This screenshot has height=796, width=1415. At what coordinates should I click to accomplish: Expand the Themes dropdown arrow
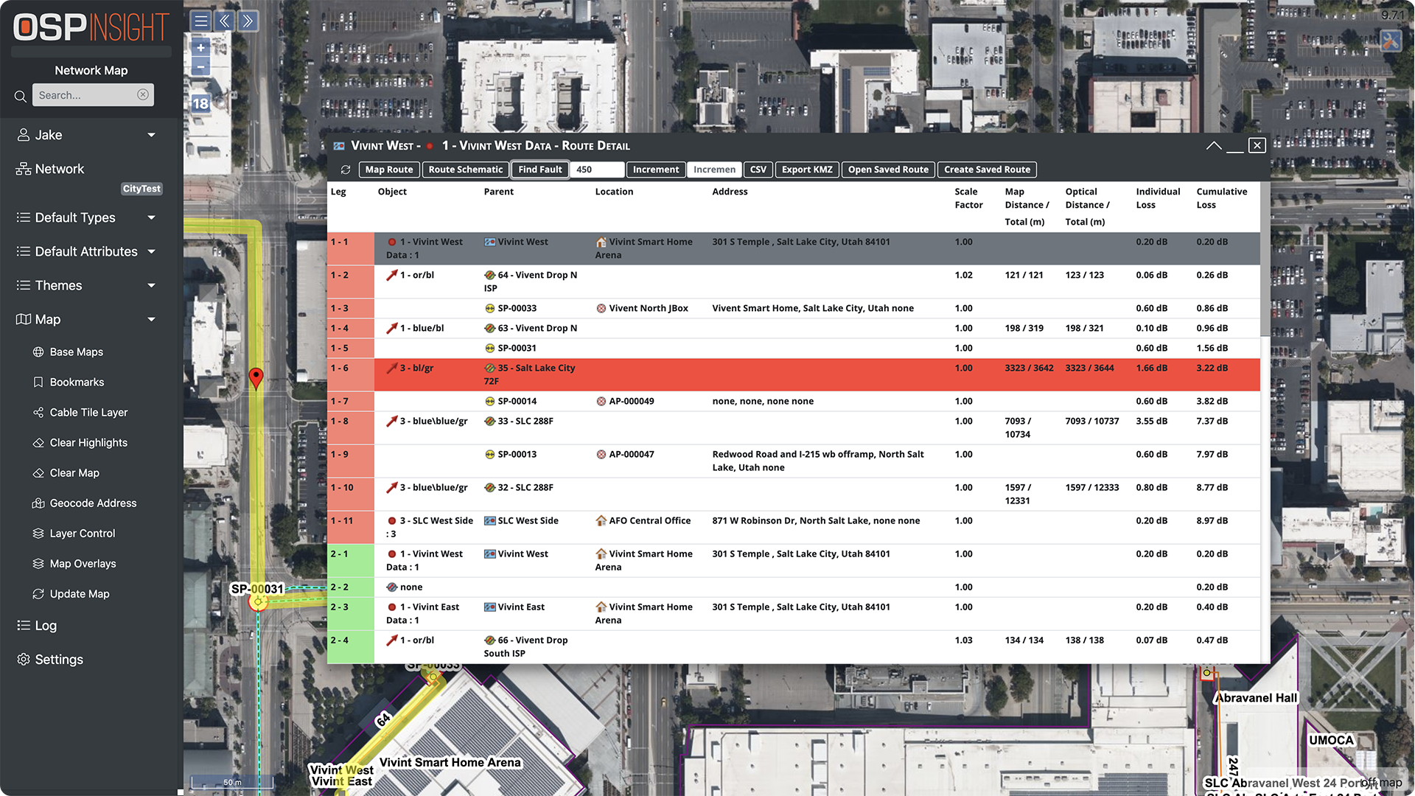point(151,286)
